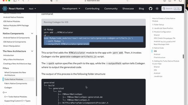
Task: Open iOS Native UI Components
Action: [x=14, y=42]
